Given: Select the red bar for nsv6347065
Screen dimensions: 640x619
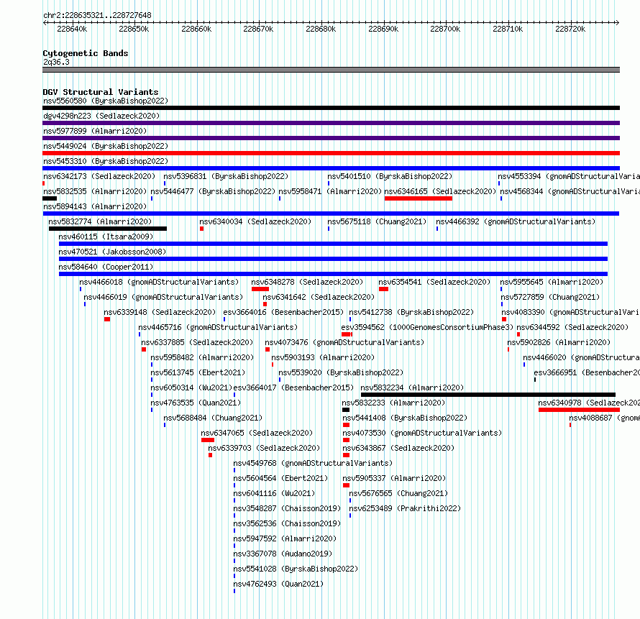Looking at the screenshot, I should click(208, 440).
